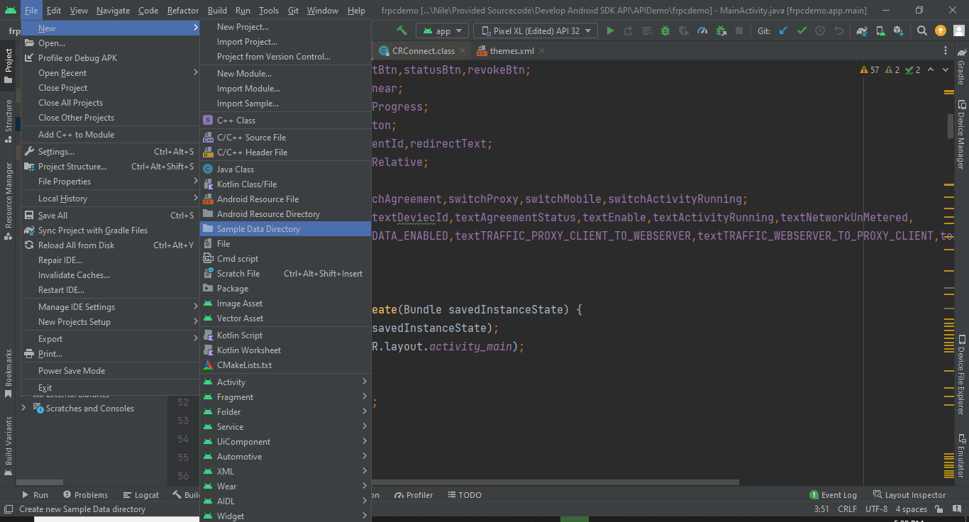Open the SDK Manager icon
This screenshot has height=522, width=969.
pos(898,31)
